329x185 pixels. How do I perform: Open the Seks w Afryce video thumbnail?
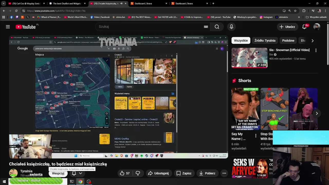click(x=249, y=168)
